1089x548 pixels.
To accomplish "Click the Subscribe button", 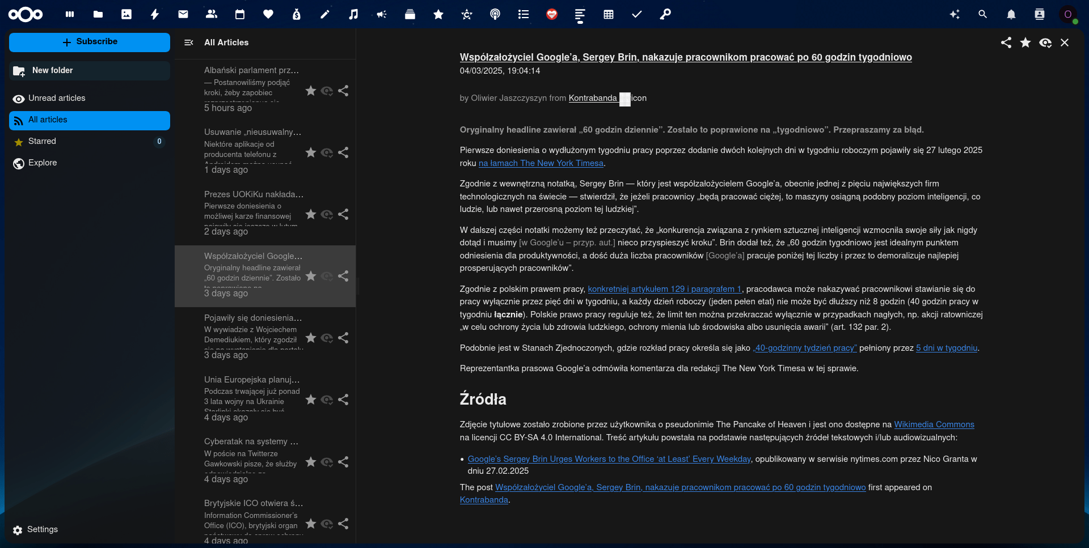I will pos(90,42).
